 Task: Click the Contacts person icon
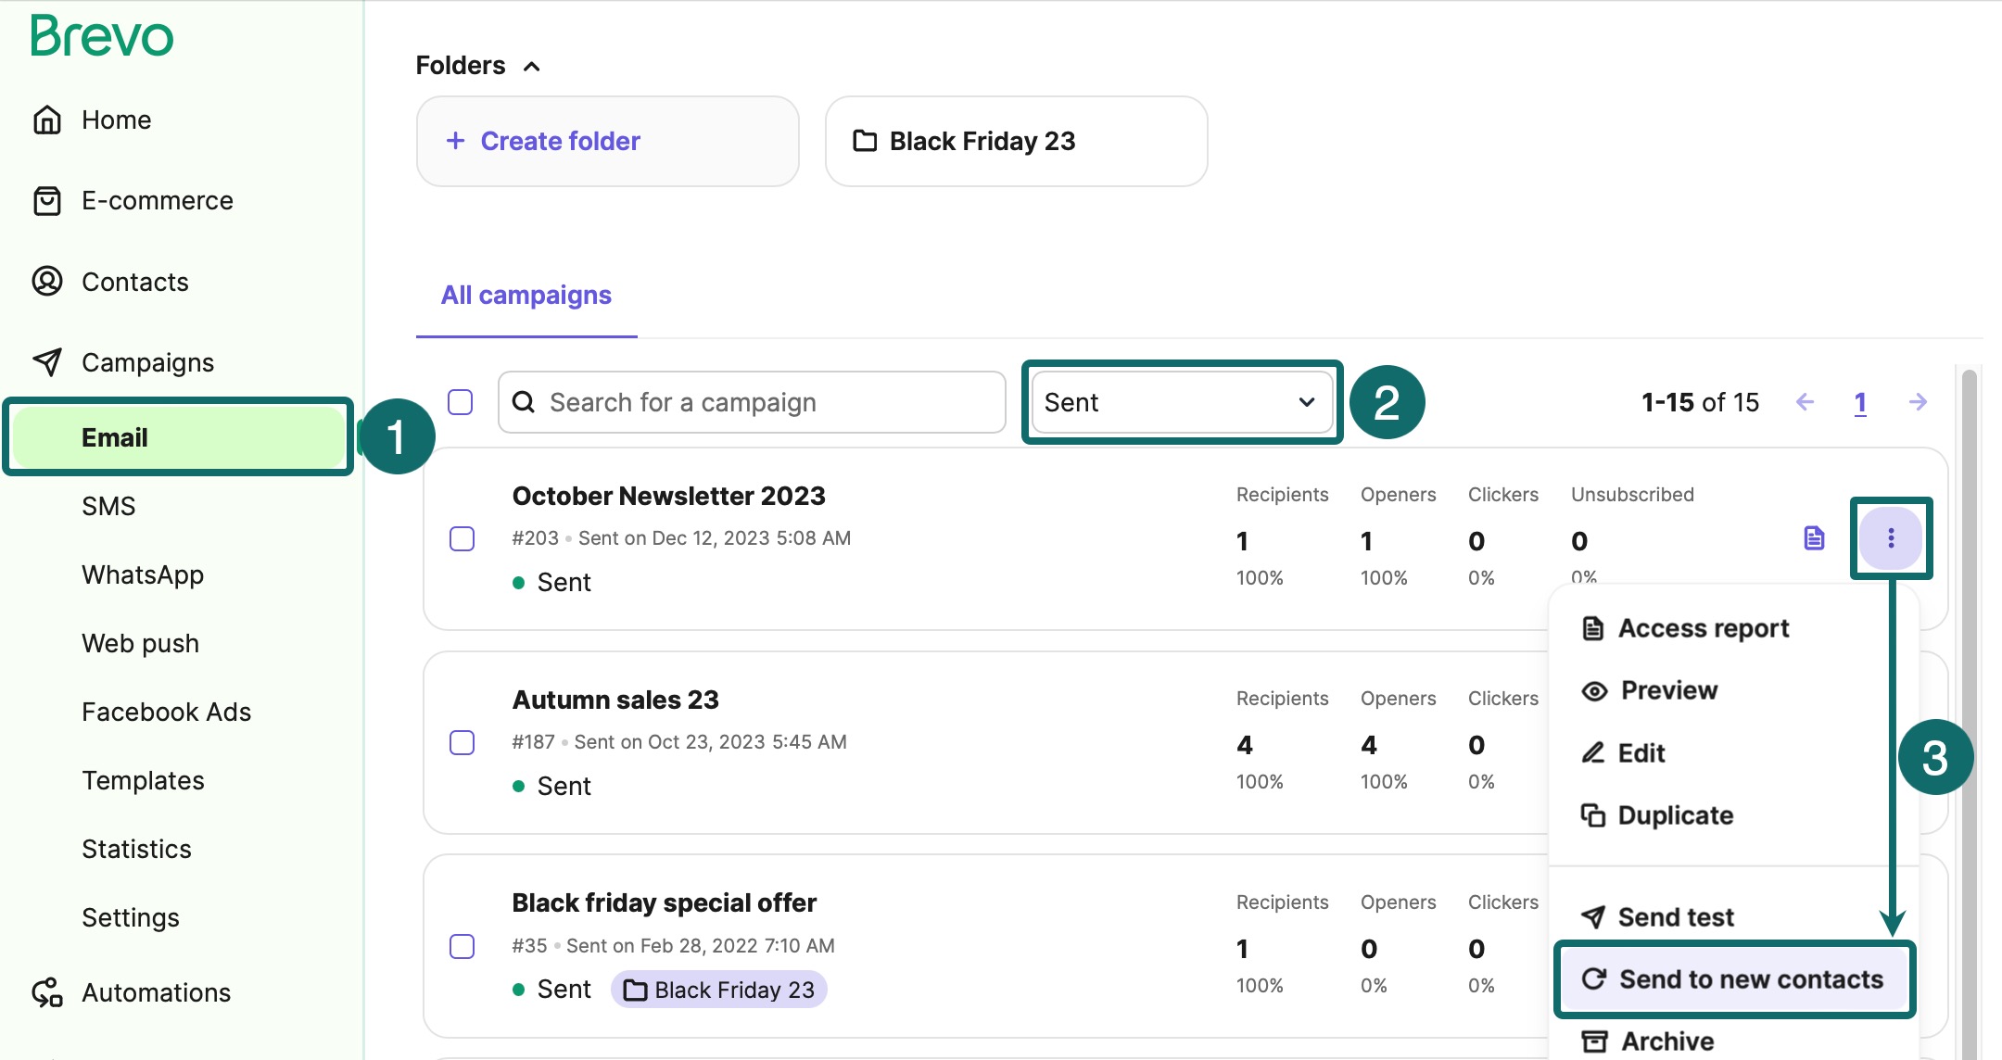tap(47, 281)
